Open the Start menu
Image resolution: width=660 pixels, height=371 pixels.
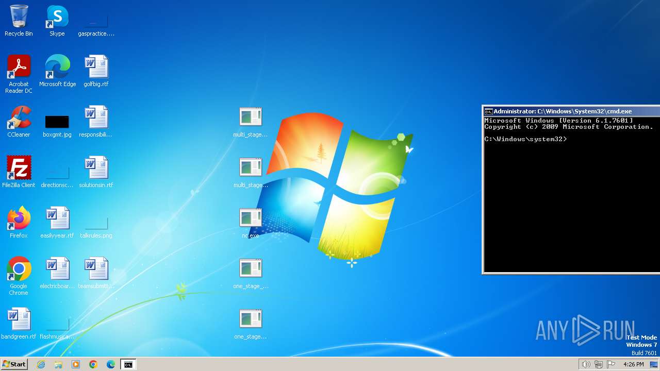[14, 364]
